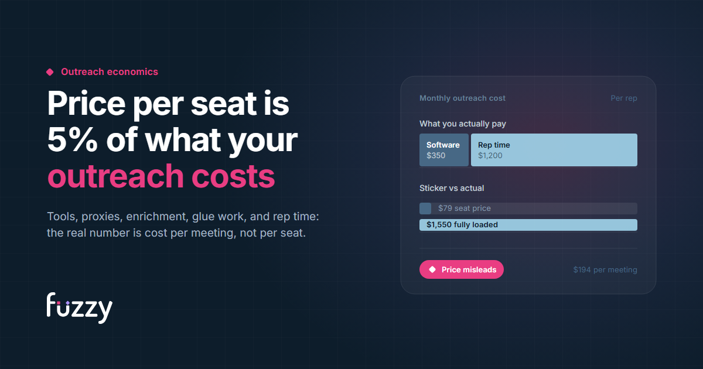The height and width of the screenshot is (369, 703).
Task: Click the pink diamond beside Outreach economics
Action: [50, 72]
